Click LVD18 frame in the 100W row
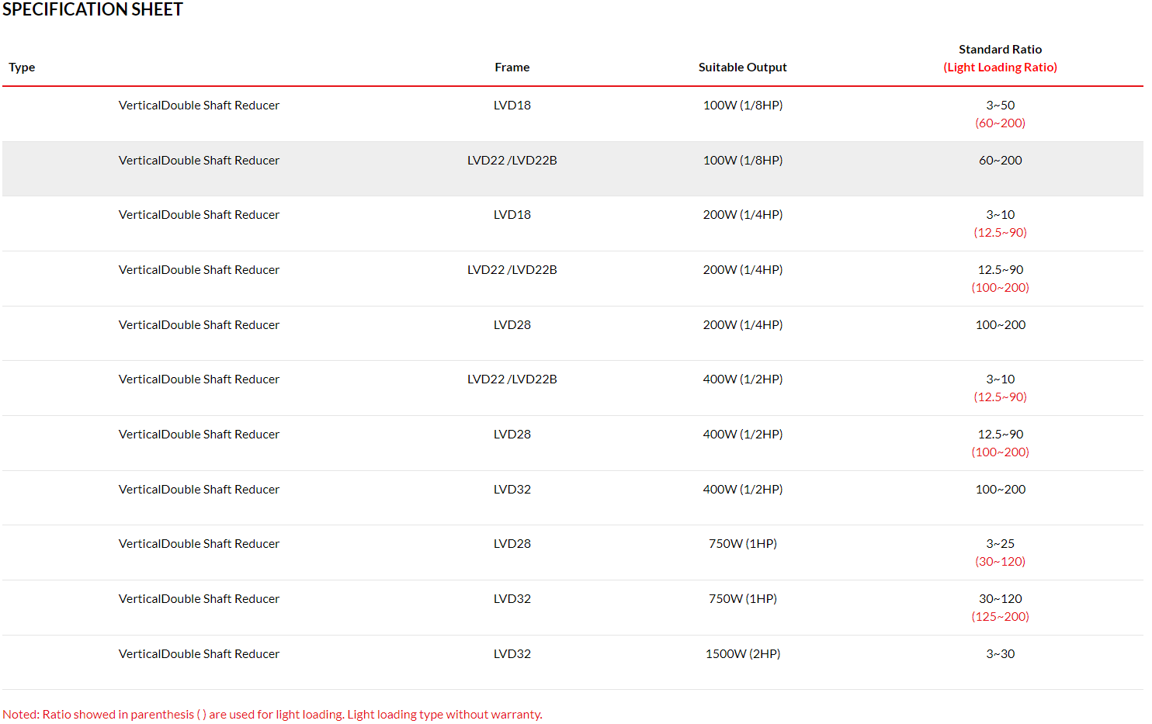 tap(512, 106)
